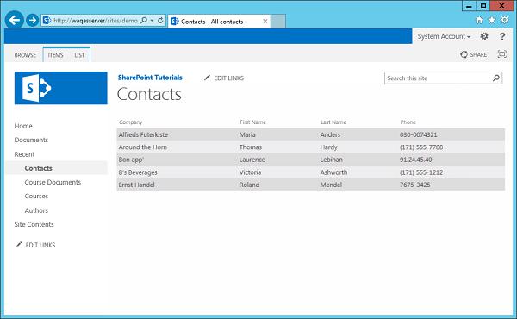Select the Contacts - All contacts browser tab

click(219, 22)
